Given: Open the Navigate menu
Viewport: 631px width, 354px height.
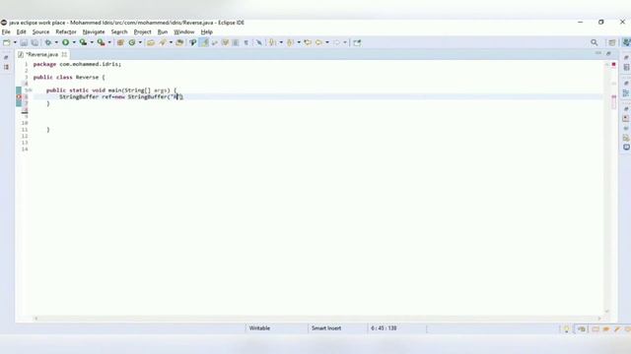Looking at the screenshot, I should click(94, 31).
